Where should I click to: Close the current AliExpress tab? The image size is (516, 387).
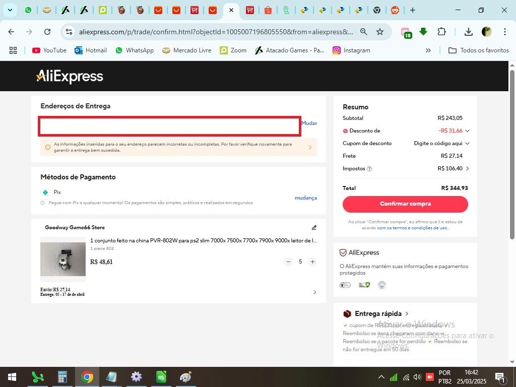pos(231,10)
